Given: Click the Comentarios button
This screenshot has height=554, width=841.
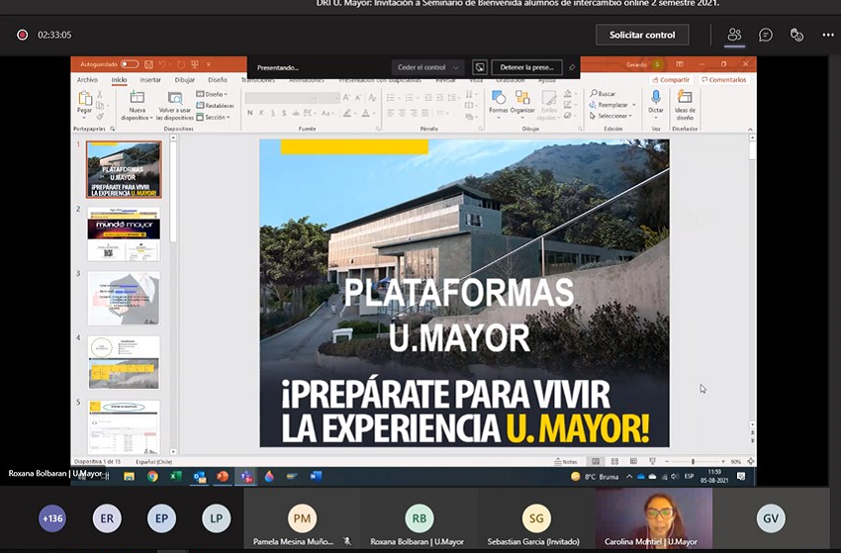Looking at the screenshot, I should pyautogui.click(x=724, y=80).
